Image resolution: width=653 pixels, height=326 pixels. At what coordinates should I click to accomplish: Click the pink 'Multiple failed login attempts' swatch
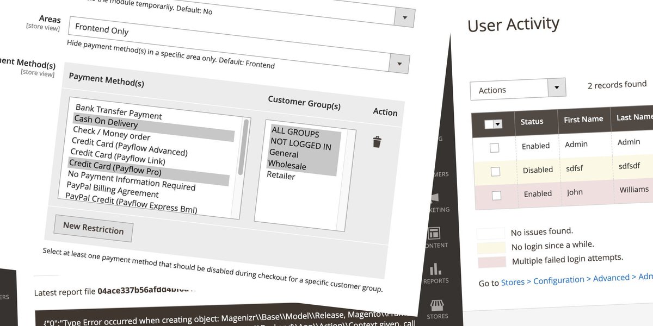coord(492,262)
